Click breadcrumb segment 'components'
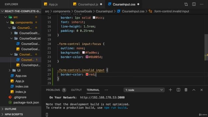208x117 pixels. (61, 11)
